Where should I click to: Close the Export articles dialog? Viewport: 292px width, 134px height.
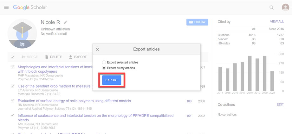click(x=97, y=49)
